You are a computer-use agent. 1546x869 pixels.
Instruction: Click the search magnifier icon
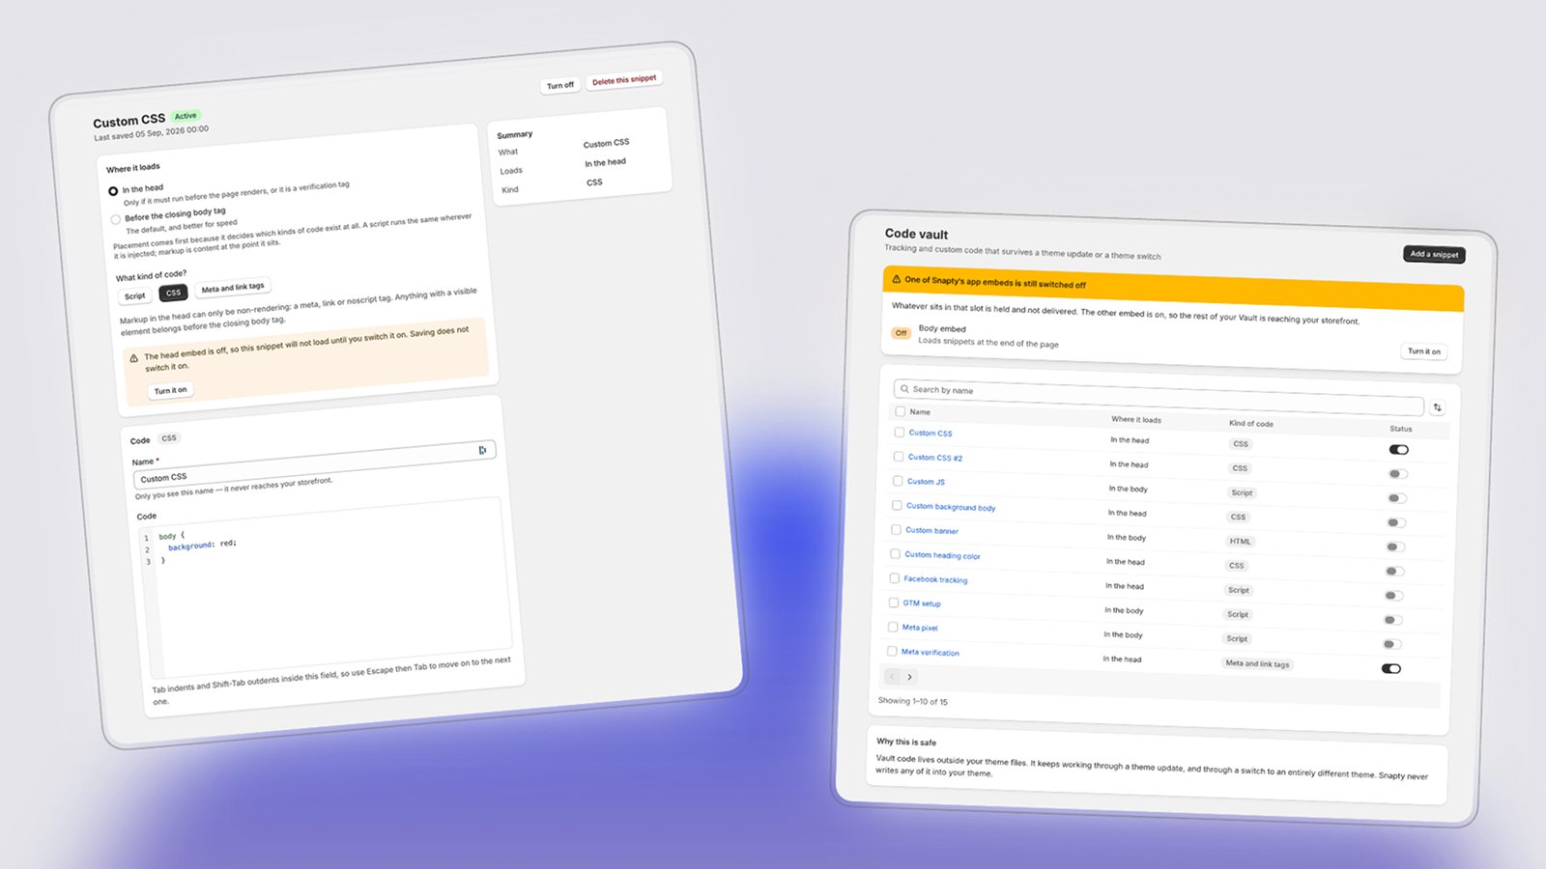[x=904, y=389]
